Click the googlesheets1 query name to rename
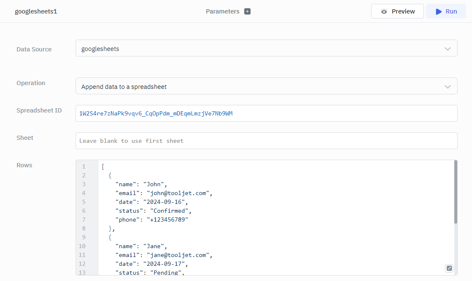The width and height of the screenshot is (472, 281). pos(36,11)
